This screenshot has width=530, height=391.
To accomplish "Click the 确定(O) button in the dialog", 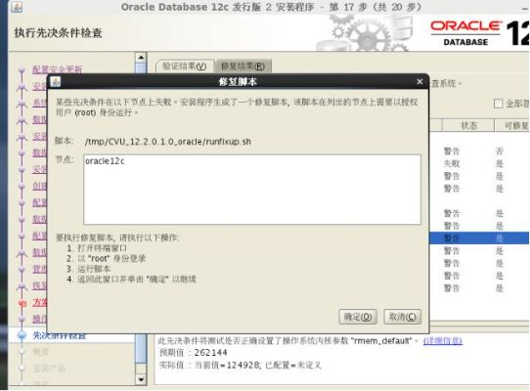I will (358, 317).
